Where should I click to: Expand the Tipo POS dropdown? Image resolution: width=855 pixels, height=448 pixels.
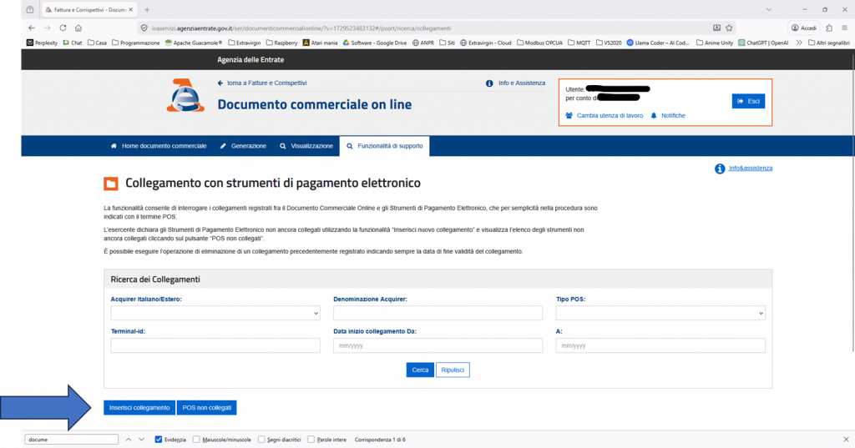(660, 313)
